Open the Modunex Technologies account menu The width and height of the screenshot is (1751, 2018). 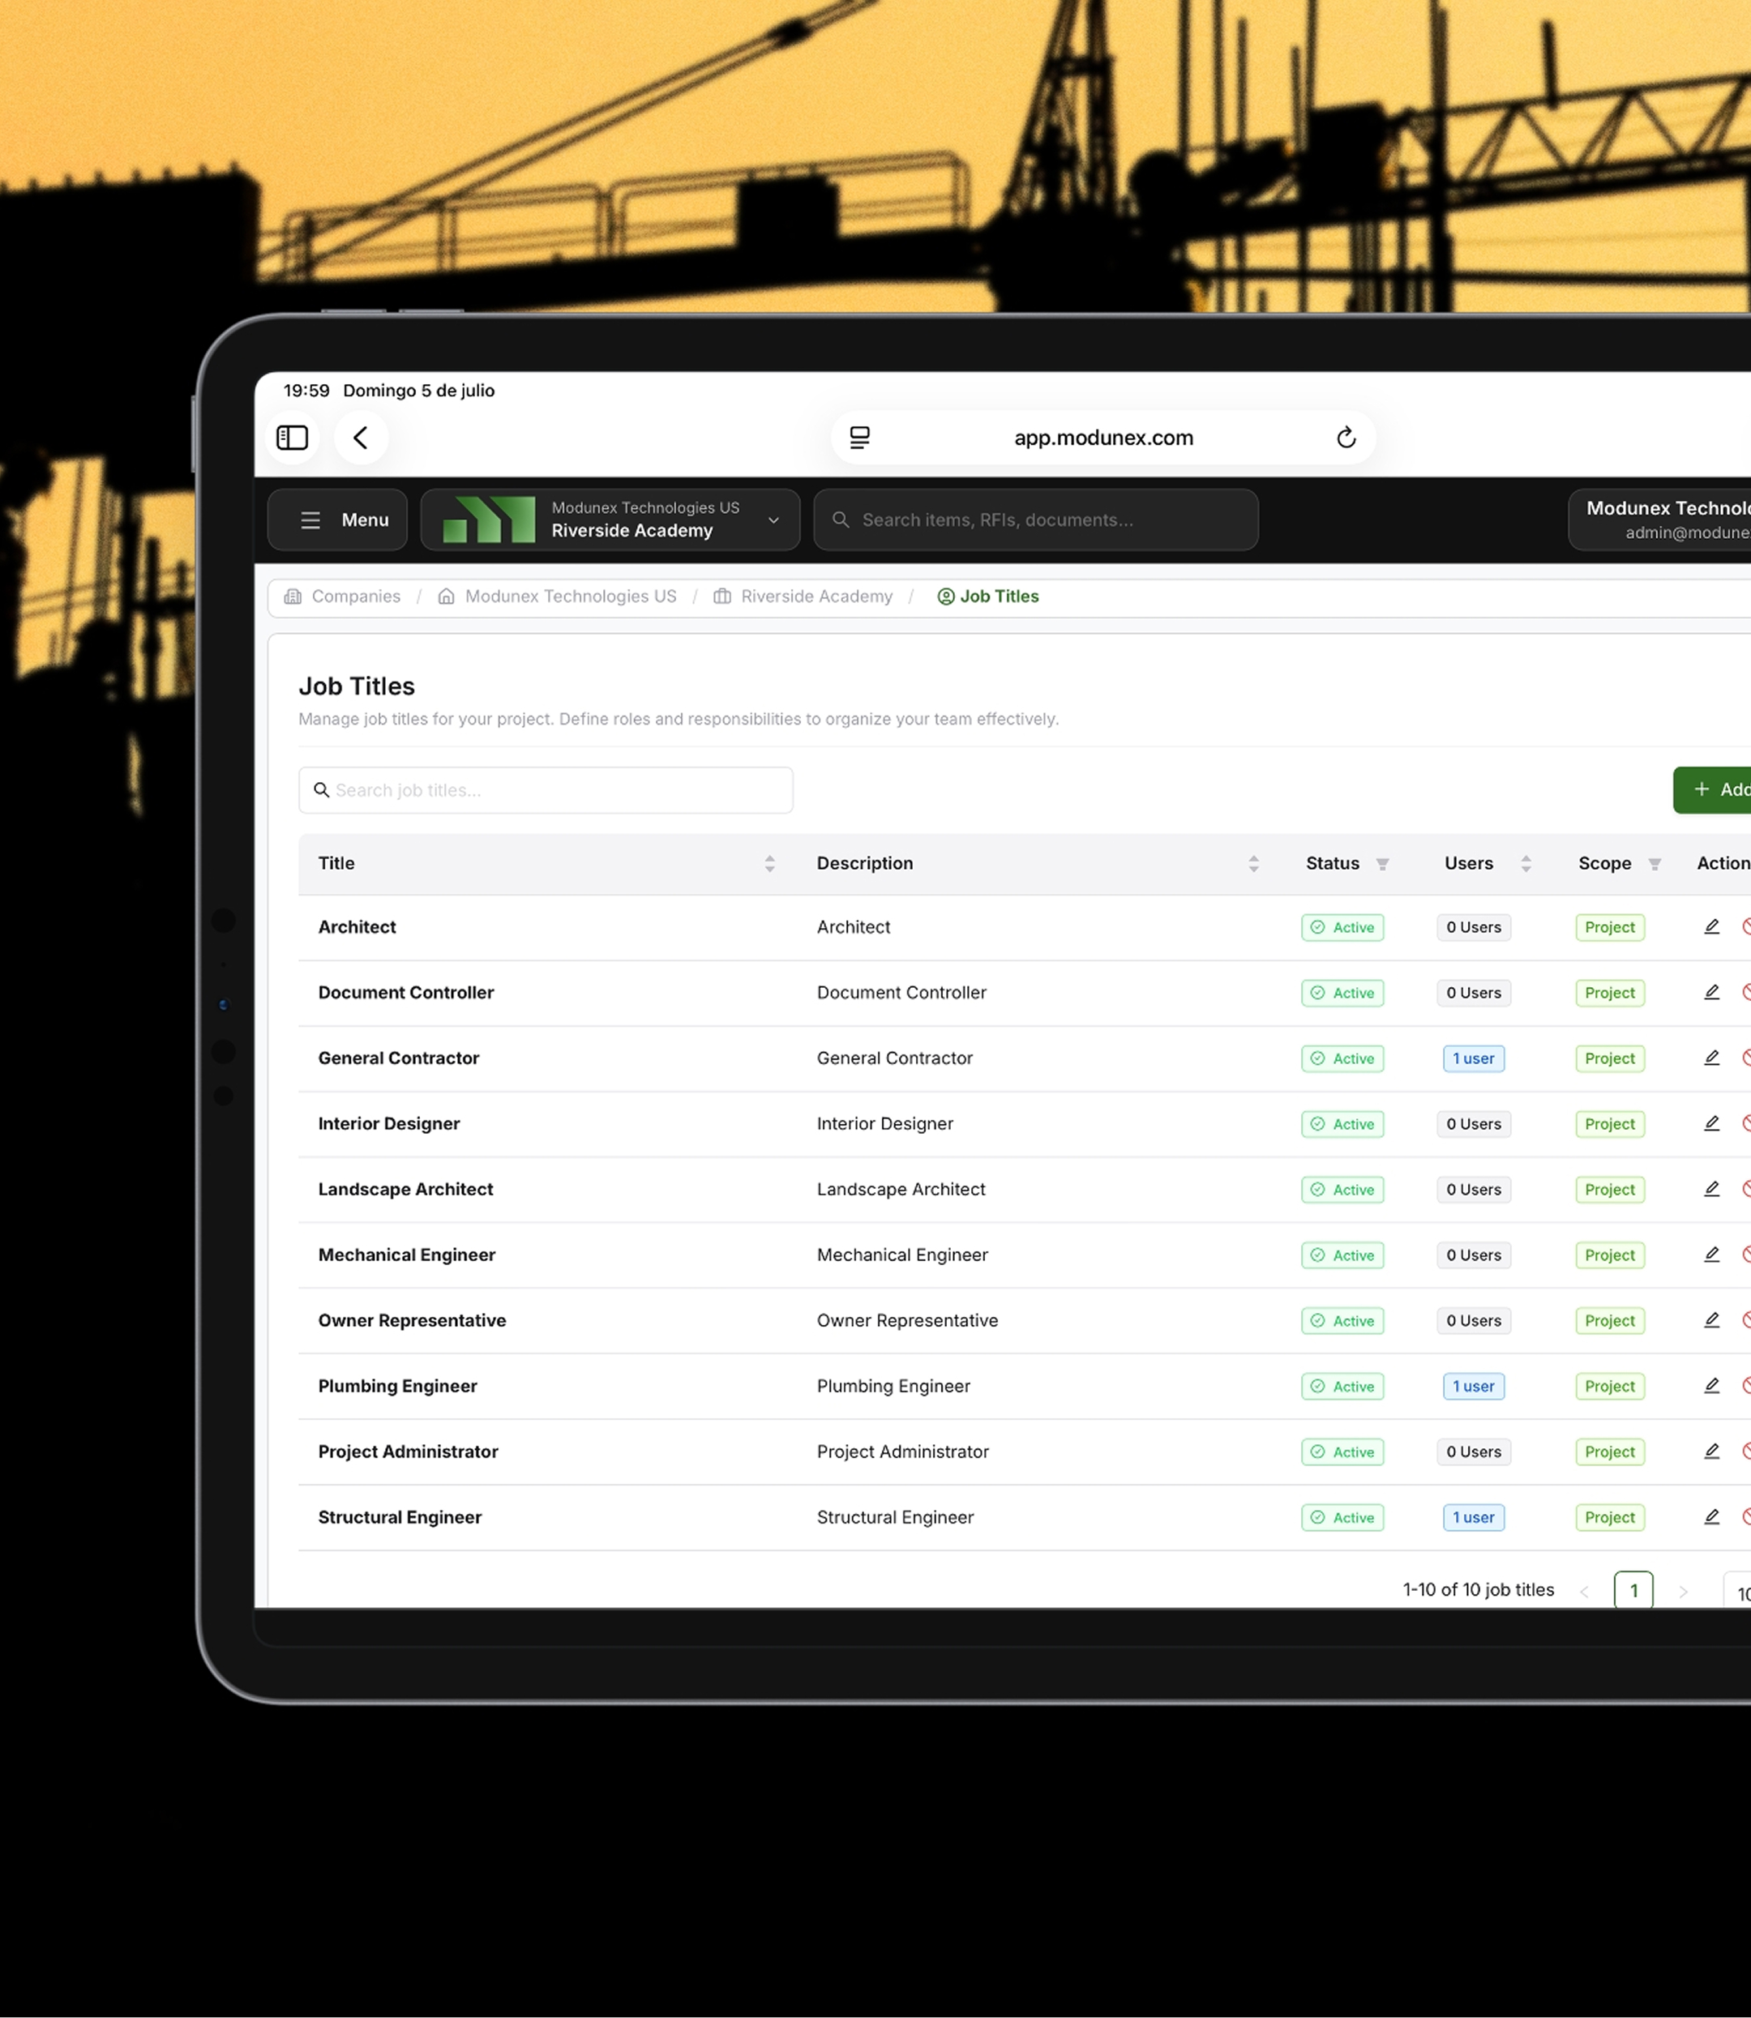coord(1661,519)
